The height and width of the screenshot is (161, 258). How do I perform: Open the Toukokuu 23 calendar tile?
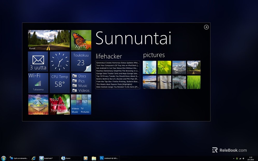(x=81, y=62)
